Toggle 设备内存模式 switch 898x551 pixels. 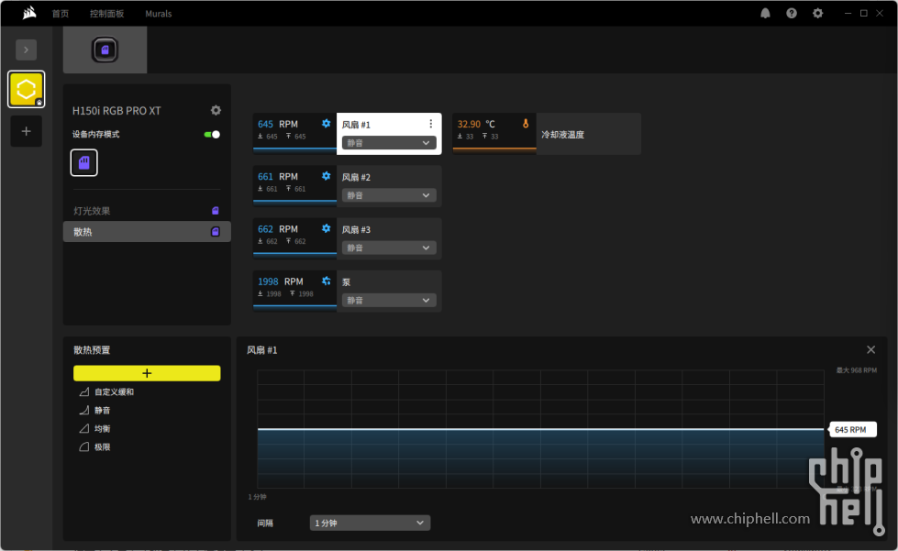pyautogui.click(x=212, y=135)
